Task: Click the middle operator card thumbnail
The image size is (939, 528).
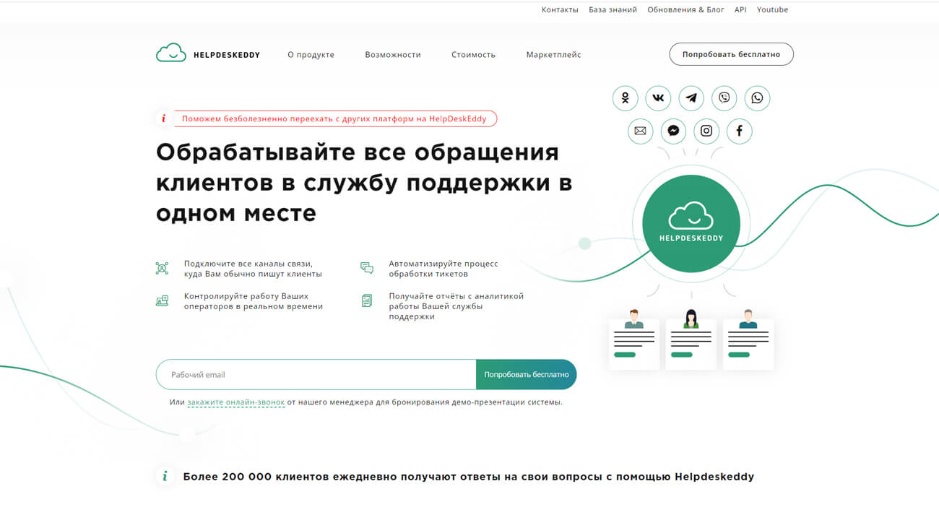Action: pos(691,344)
